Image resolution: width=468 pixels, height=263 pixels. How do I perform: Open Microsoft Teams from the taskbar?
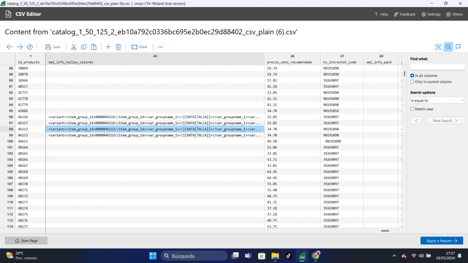(x=249, y=256)
